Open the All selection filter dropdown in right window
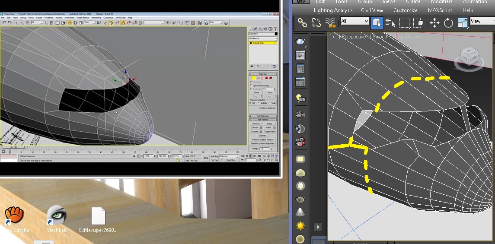 point(354,22)
